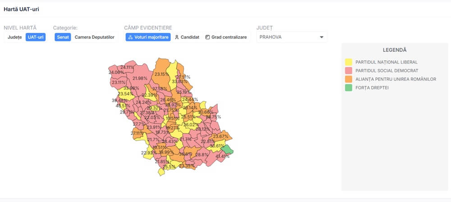This screenshot has width=451, height=202.
Task: Select UAT-uri map level
Action: click(x=36, y=37)
